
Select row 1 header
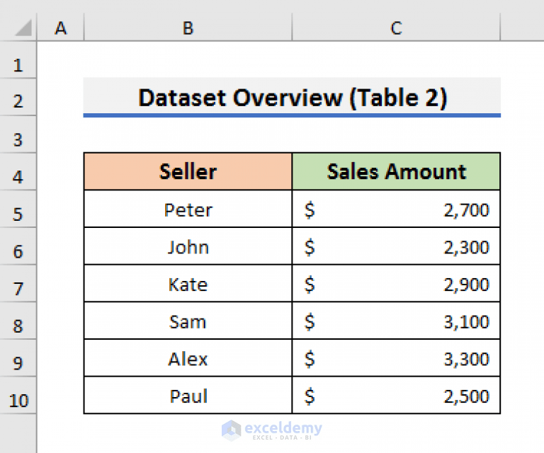coord(18,60)
